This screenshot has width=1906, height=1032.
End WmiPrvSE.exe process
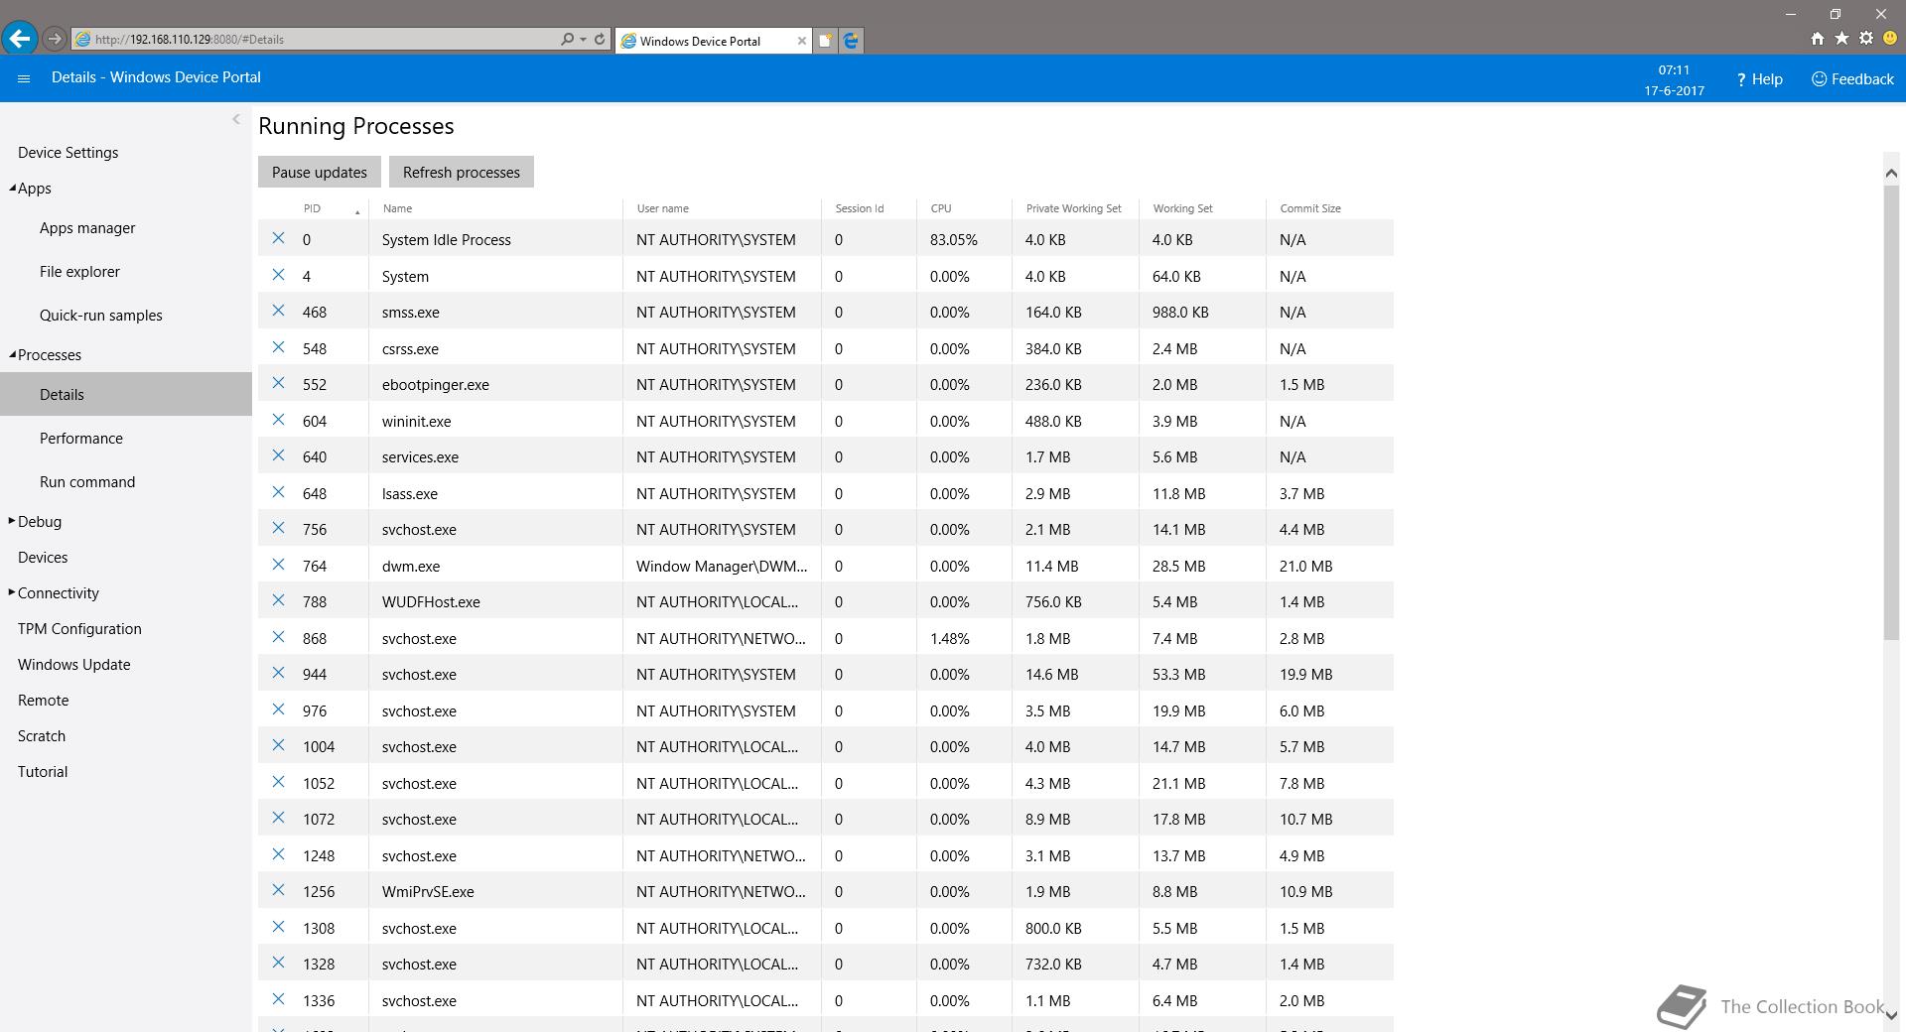[279, 890]
